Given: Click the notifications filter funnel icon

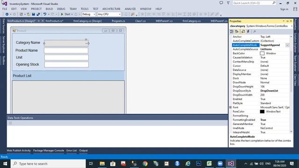Looking at the screenshot, I should (x=228, y=3).
